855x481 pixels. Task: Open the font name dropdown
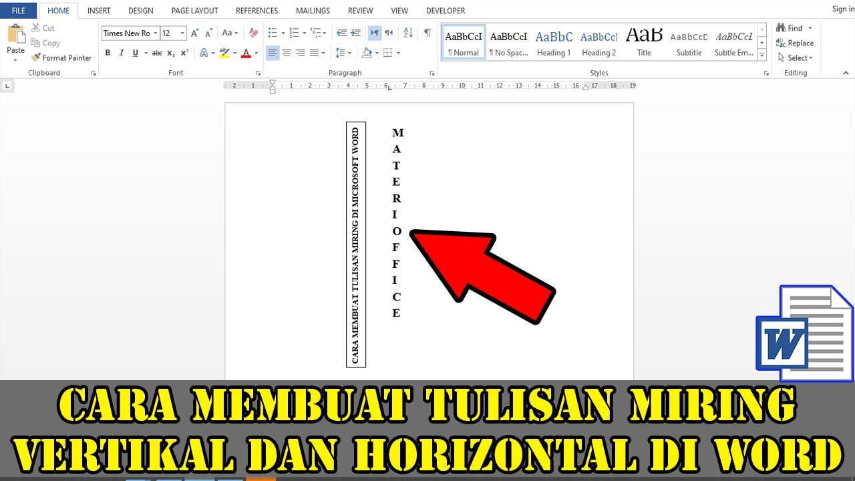pyautogui.click(x=155, y=33)
